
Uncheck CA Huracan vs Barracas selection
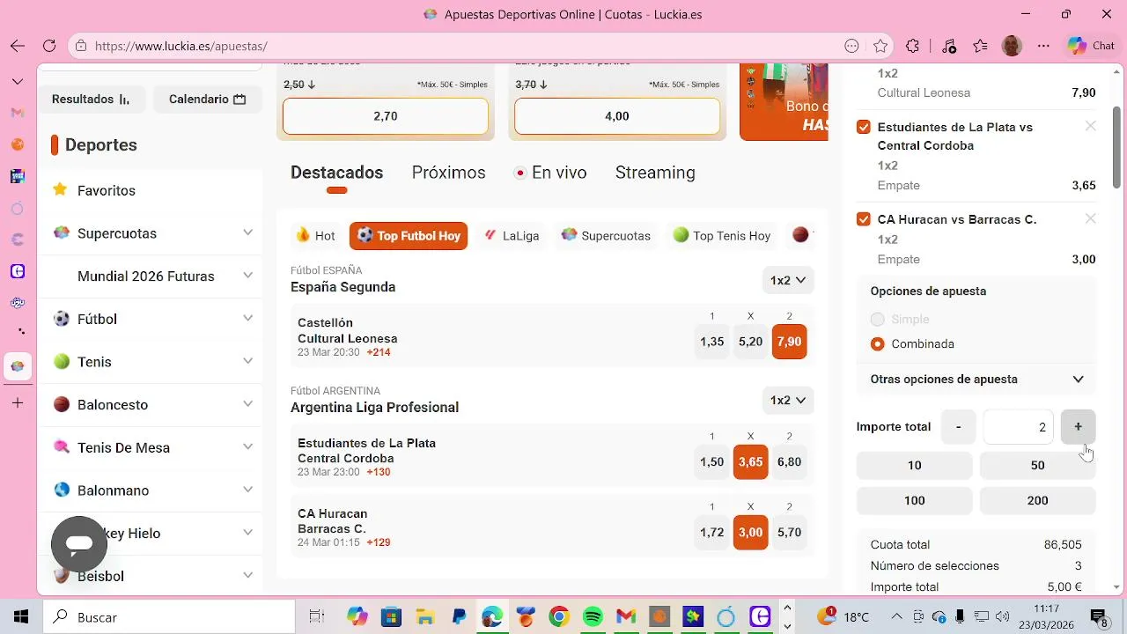pos(864,219)
